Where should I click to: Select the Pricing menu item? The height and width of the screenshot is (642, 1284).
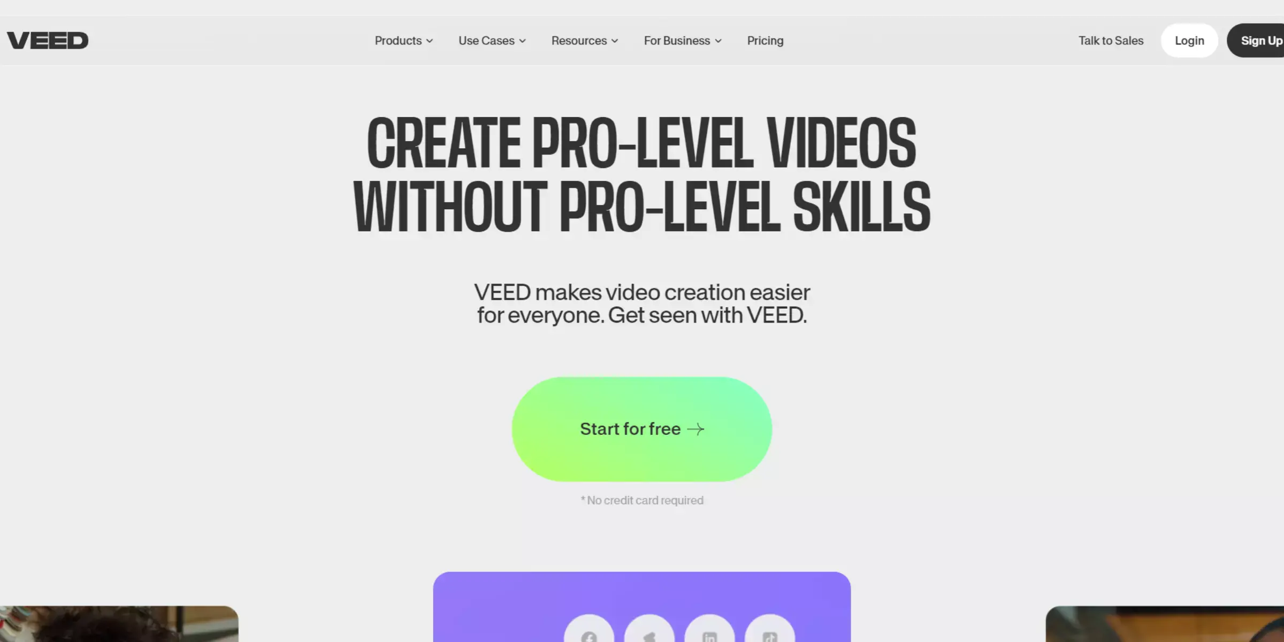[765, 40]
